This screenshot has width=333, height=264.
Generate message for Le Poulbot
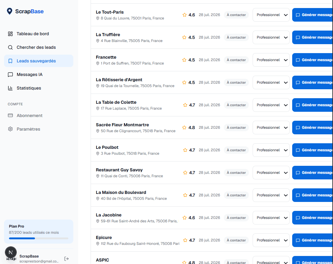click(312, 150)
